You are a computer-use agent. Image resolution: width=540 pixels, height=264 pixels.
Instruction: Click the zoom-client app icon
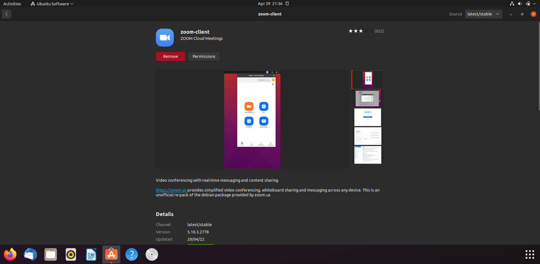tap(164, 37)
